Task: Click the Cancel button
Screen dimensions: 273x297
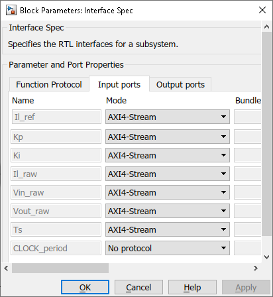Action: click(138, 287)
